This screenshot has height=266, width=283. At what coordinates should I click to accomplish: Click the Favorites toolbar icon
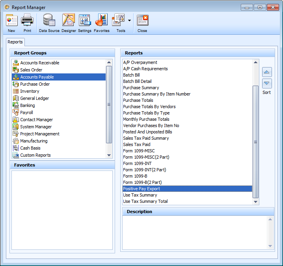click(101, 23)
